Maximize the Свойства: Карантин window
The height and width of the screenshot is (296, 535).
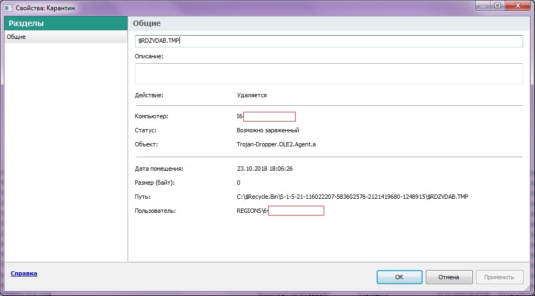[498, 6]
